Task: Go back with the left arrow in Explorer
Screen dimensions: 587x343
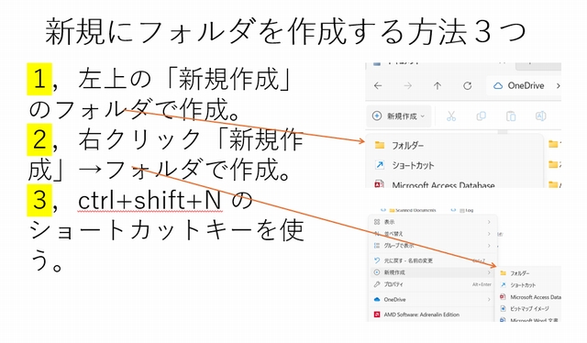Action: coord(378,86)
